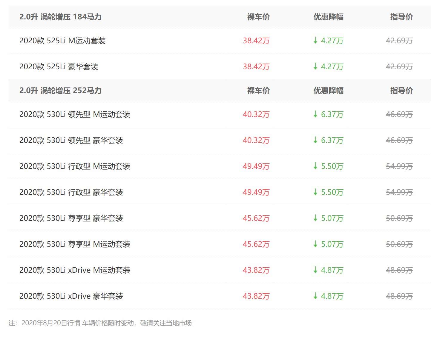
Task: Click 49.49万 price for 530Li 行政型 M运动套装
Action: click(x=256, y=166)
